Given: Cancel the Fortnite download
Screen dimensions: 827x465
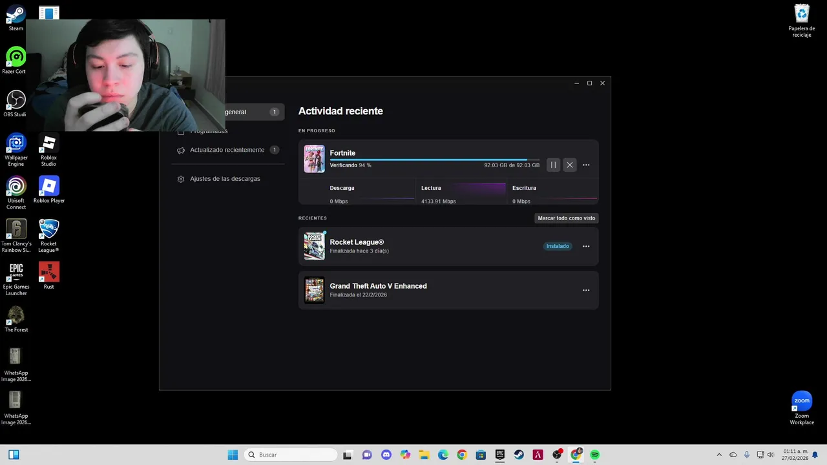Looking at the screenshot, I should point(569,165).
